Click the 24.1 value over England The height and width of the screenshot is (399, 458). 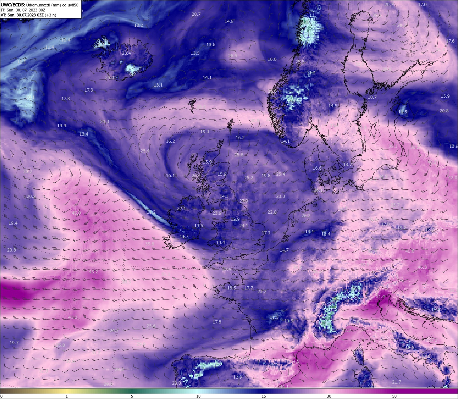click(x=244, y=226)
